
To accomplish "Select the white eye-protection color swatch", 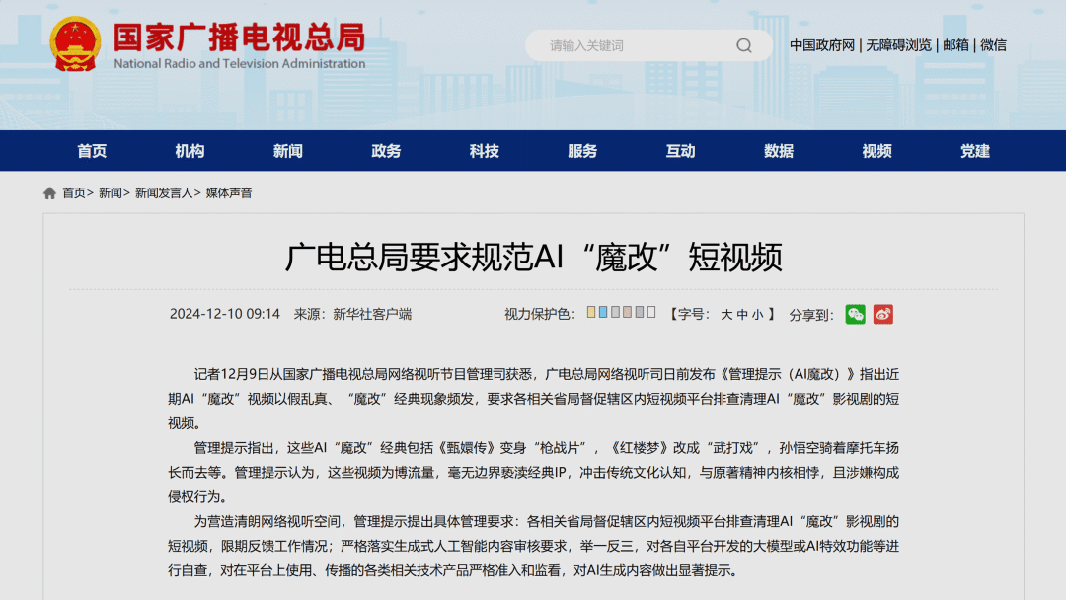I will [x=651, y=312].
